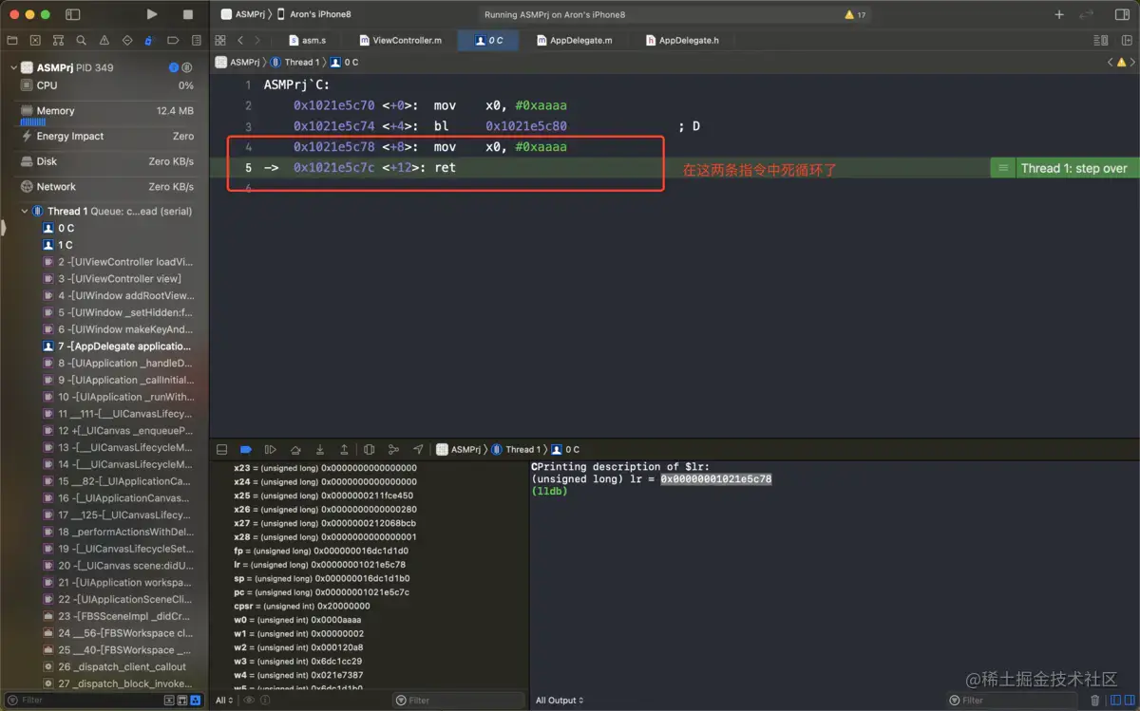Click the plus Library button
Viewport: 1140px width, 711px height.
click(1059, 14)
